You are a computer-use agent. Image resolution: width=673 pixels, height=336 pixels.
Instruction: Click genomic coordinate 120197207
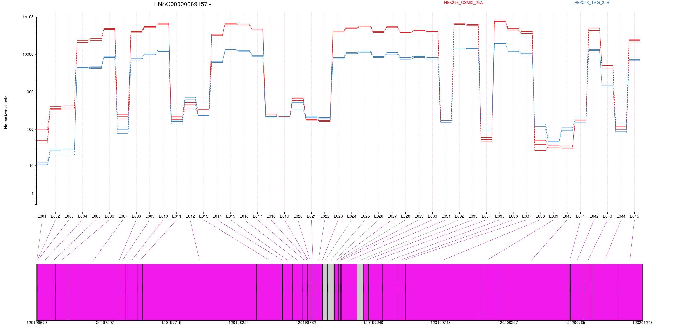click(x=104, y=323)
